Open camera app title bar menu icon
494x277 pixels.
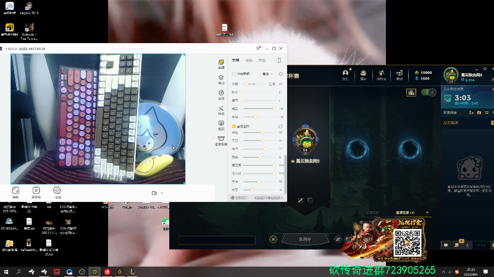[258, 49]
